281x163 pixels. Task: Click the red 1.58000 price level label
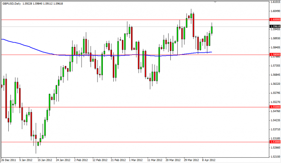[x=275, y=54]
